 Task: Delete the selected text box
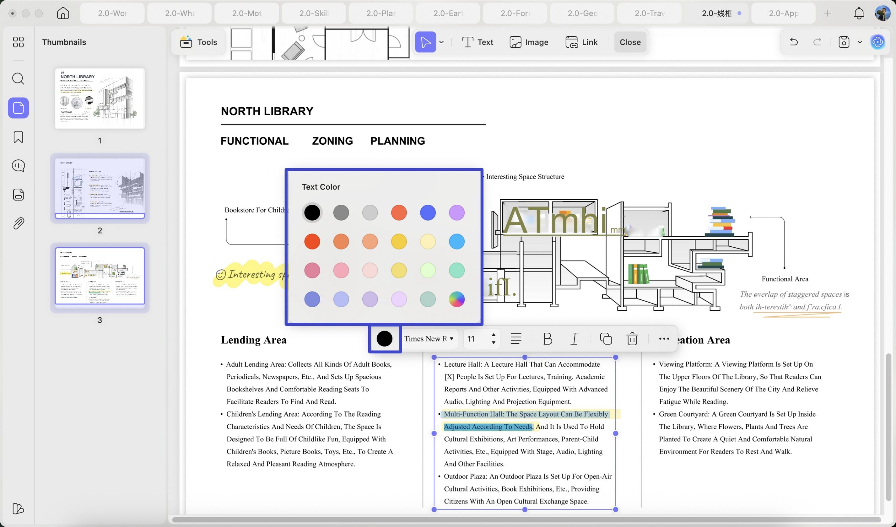(x=632, y=339)
